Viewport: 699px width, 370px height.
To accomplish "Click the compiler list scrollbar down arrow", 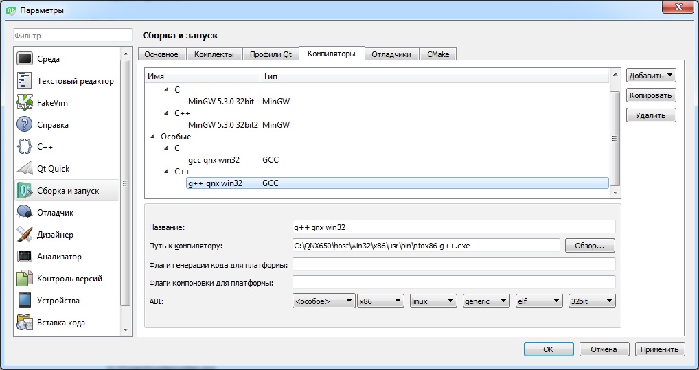I will pyautogui.click(x=615, y=193).
